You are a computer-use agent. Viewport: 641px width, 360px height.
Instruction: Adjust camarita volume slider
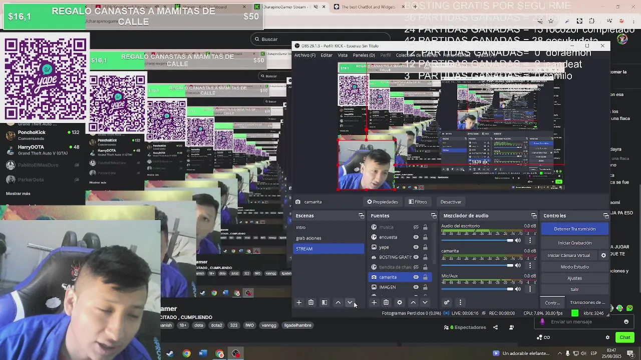tap(477, 265)
